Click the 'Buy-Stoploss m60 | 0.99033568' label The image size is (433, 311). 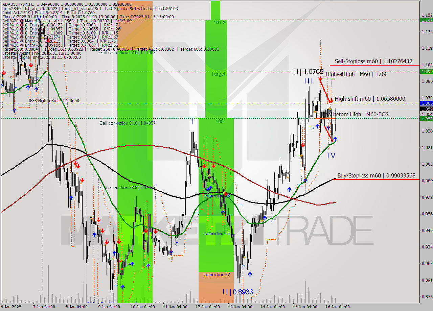[x=376, y=175]
